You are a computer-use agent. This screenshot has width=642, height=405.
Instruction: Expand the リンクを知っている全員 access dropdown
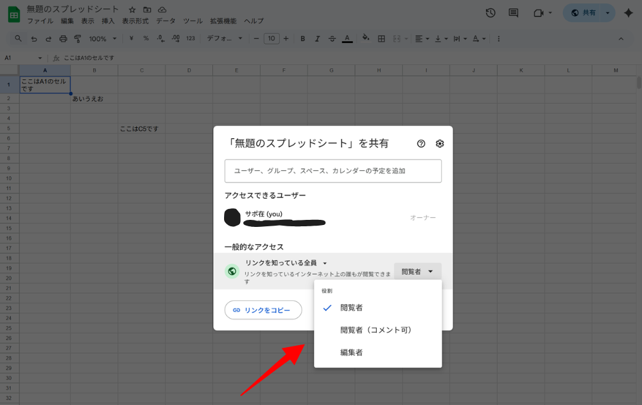tap(286, 263)
